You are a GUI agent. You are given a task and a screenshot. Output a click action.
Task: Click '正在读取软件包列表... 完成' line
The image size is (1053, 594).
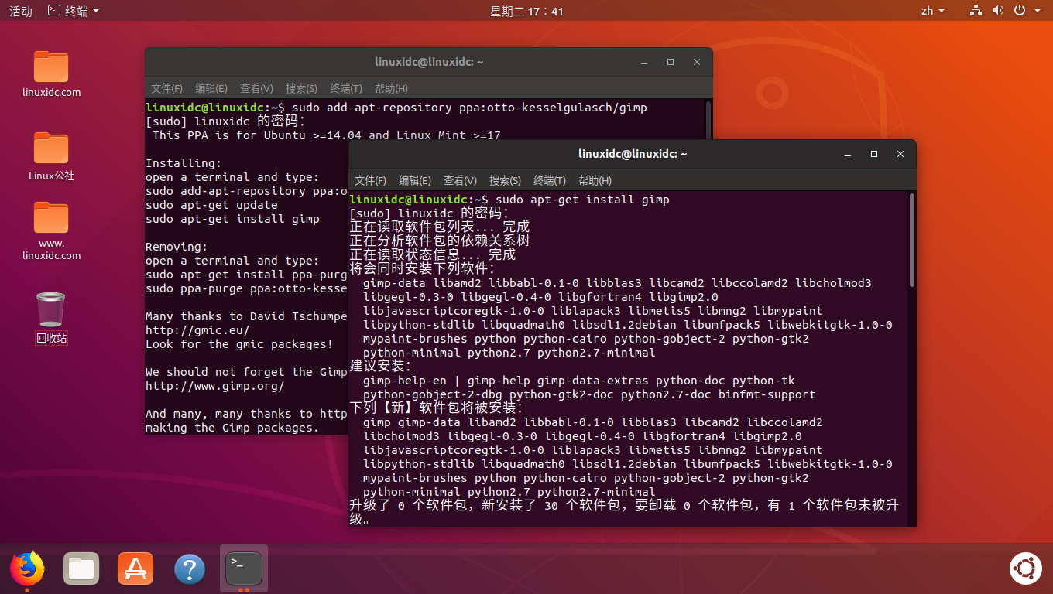click(x=440, y=227)
